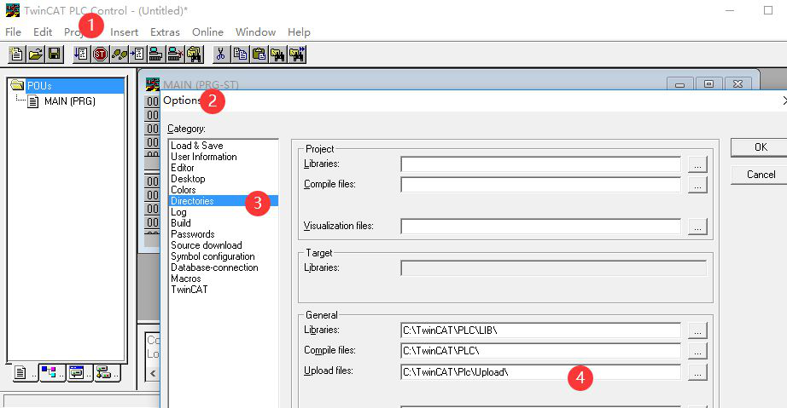787x408 pixels.
Task: Click the Login computer icon
Action: 155,54
